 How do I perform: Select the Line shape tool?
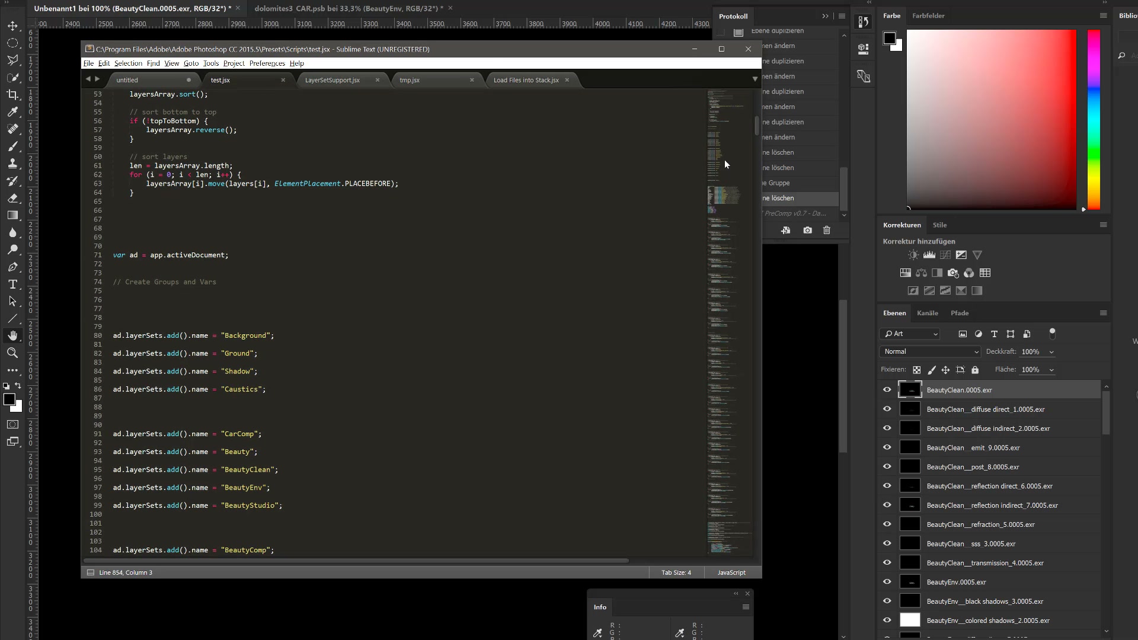12,318
